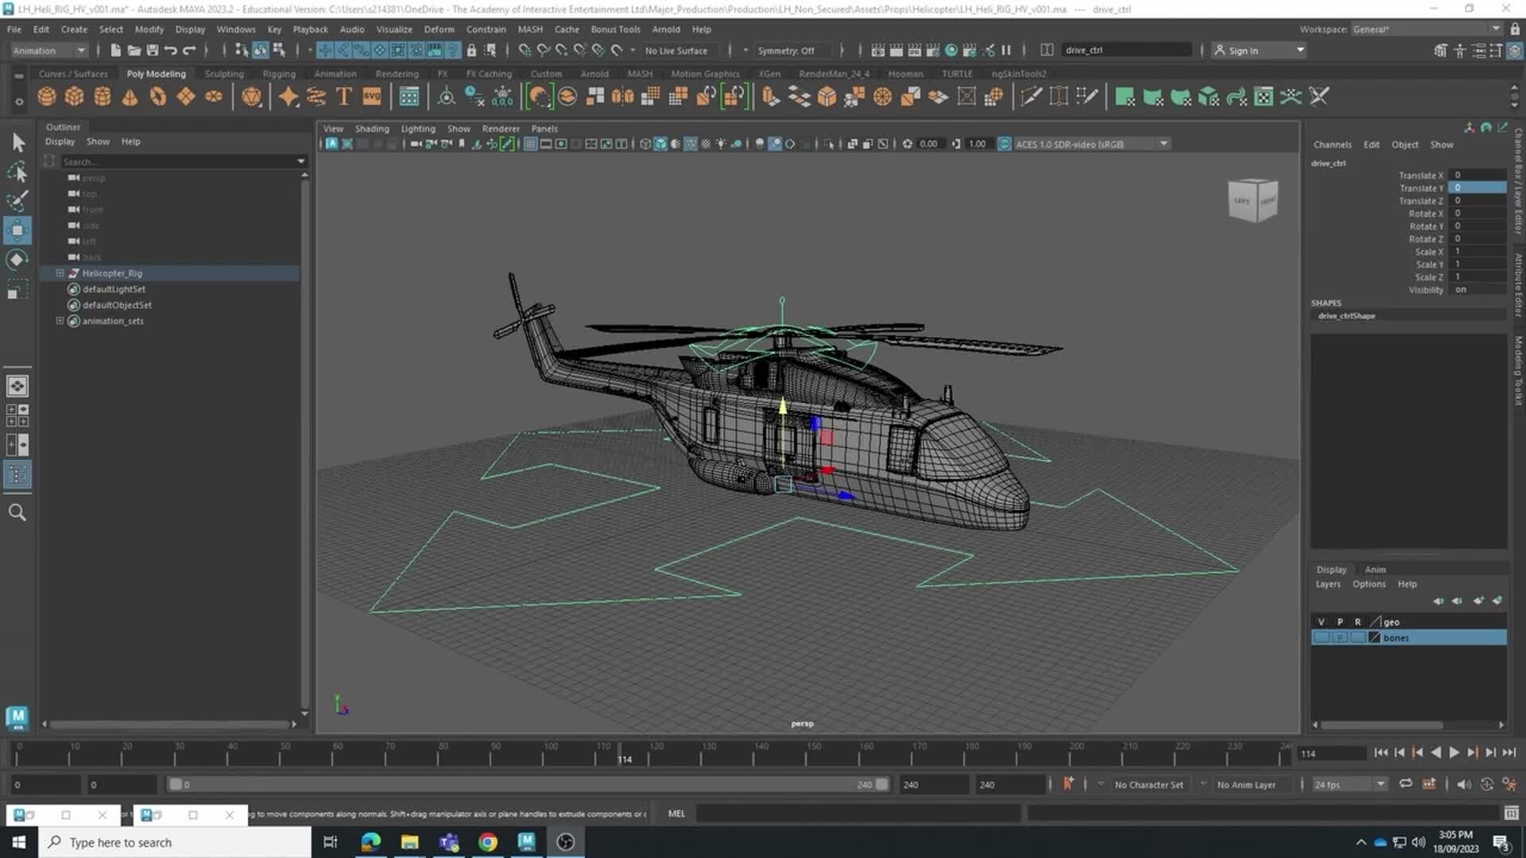The height and width of the screenshot is (858, 1526).
Task: Click inside the MEL command line field
Action: click(x=858, y=814)
